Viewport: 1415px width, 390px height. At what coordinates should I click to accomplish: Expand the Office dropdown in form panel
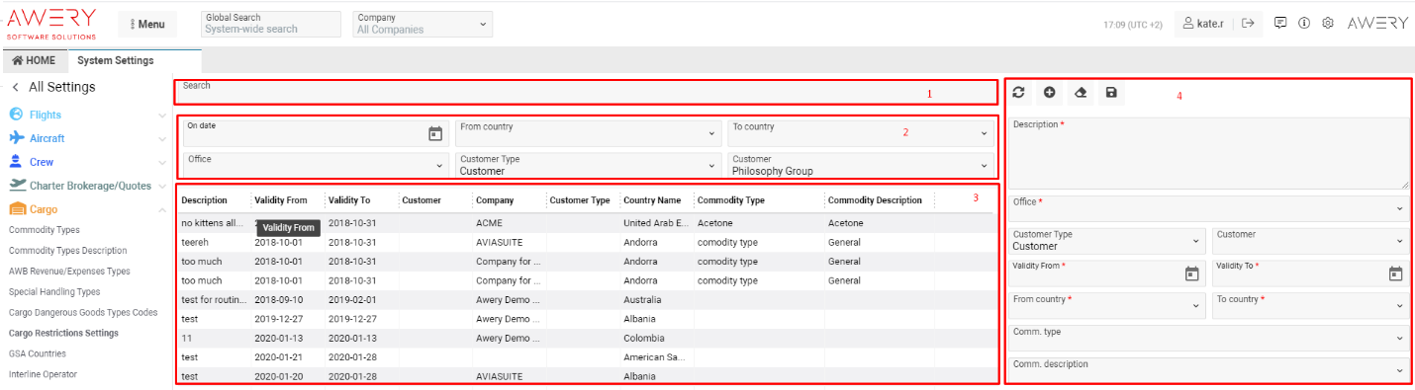pos(1208,208)
